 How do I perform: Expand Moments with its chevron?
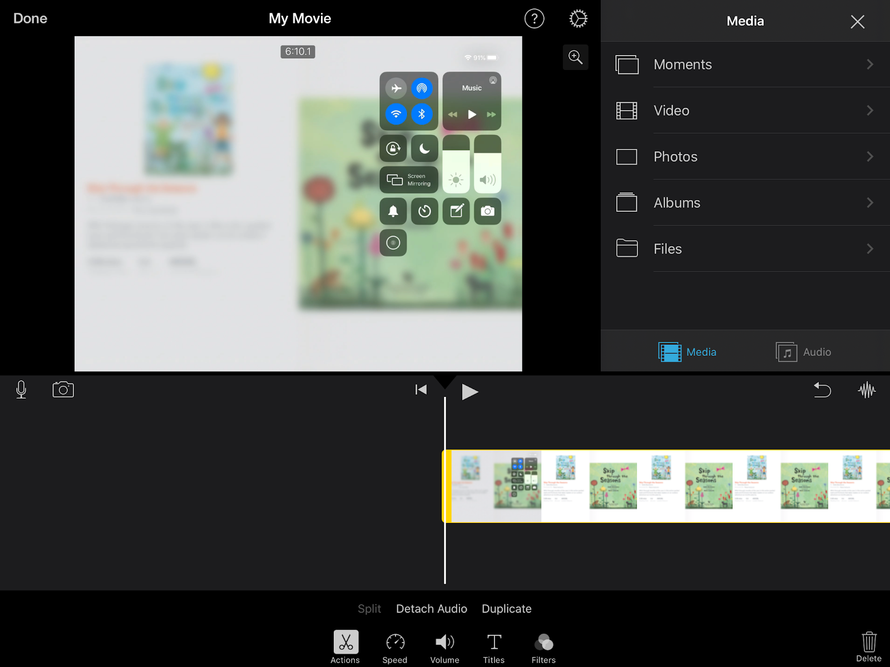click(x=870, y=64)
